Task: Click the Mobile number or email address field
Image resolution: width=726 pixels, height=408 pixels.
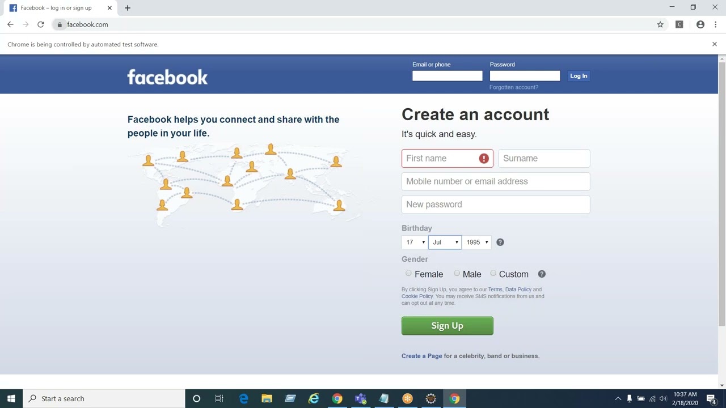Action: tap(496, 181)
